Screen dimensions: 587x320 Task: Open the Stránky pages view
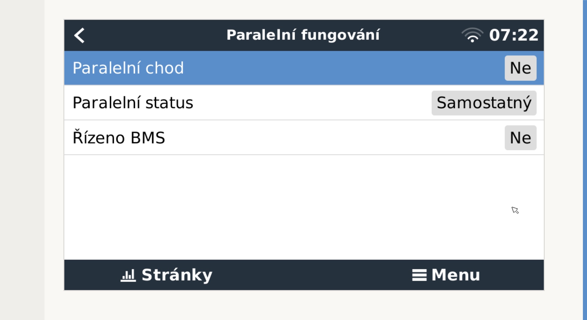click(x=177, y=275)
